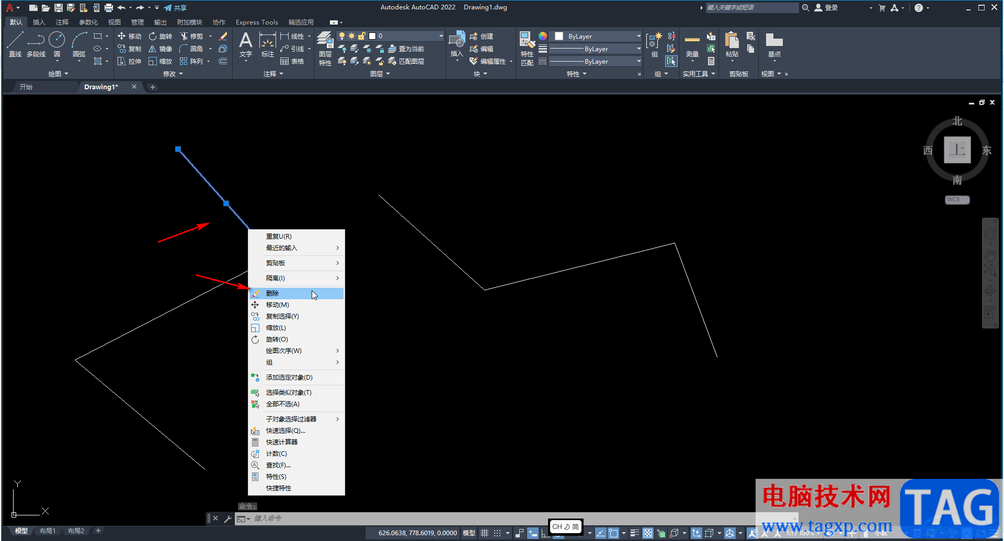The width and height of the screenshot is (1004, 541).
Task: Click the 镜像 (Mirror) tool
Action: (x=161, y=49)
